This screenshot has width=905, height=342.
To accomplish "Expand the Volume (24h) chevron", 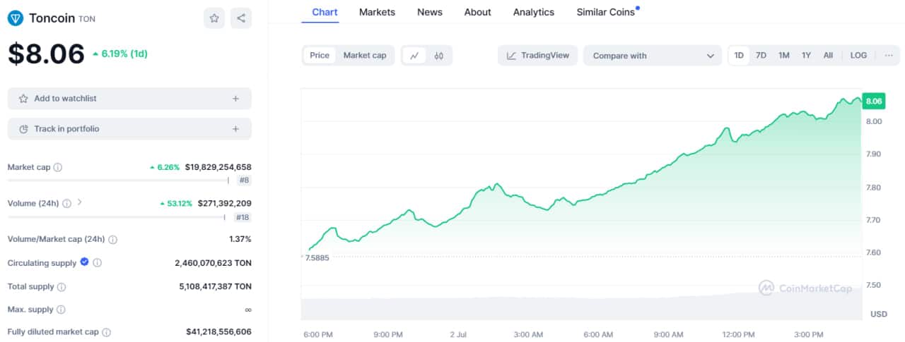I will [x=80, y=202].
